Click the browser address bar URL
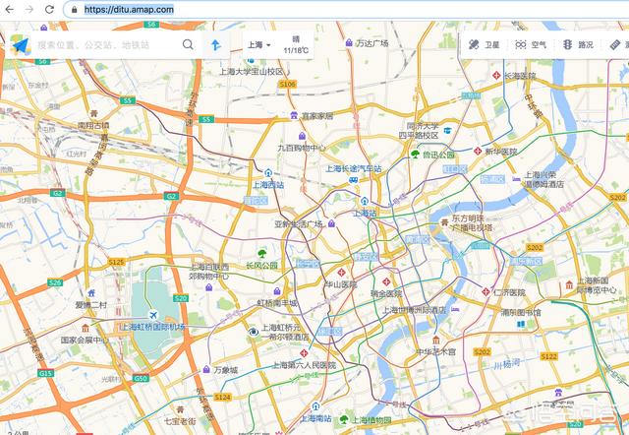This screenshot has width=629, height=435. (x=128, y=9)
